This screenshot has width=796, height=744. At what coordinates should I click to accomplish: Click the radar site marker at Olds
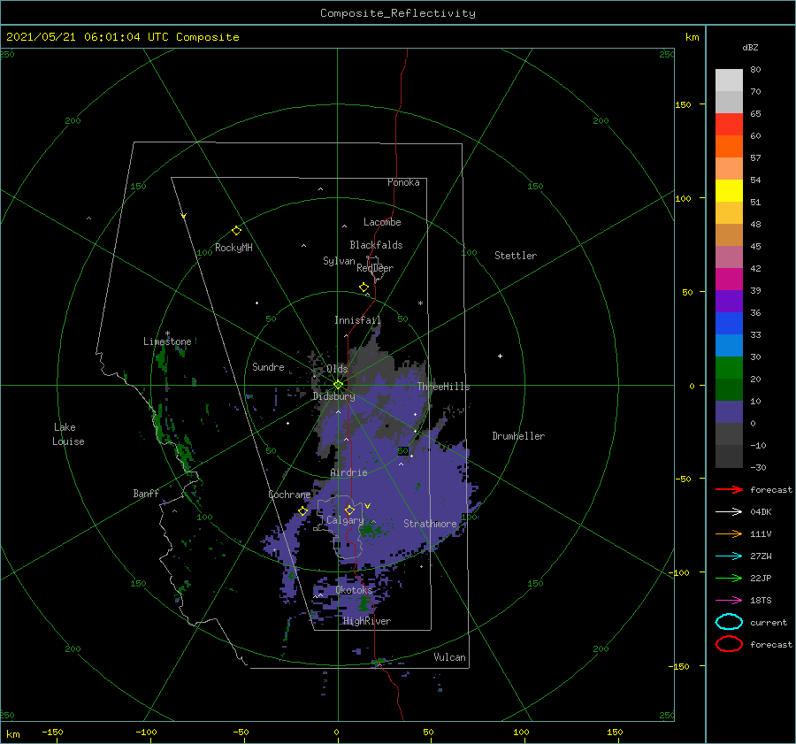pyautogui.click(x=338, y=385)
